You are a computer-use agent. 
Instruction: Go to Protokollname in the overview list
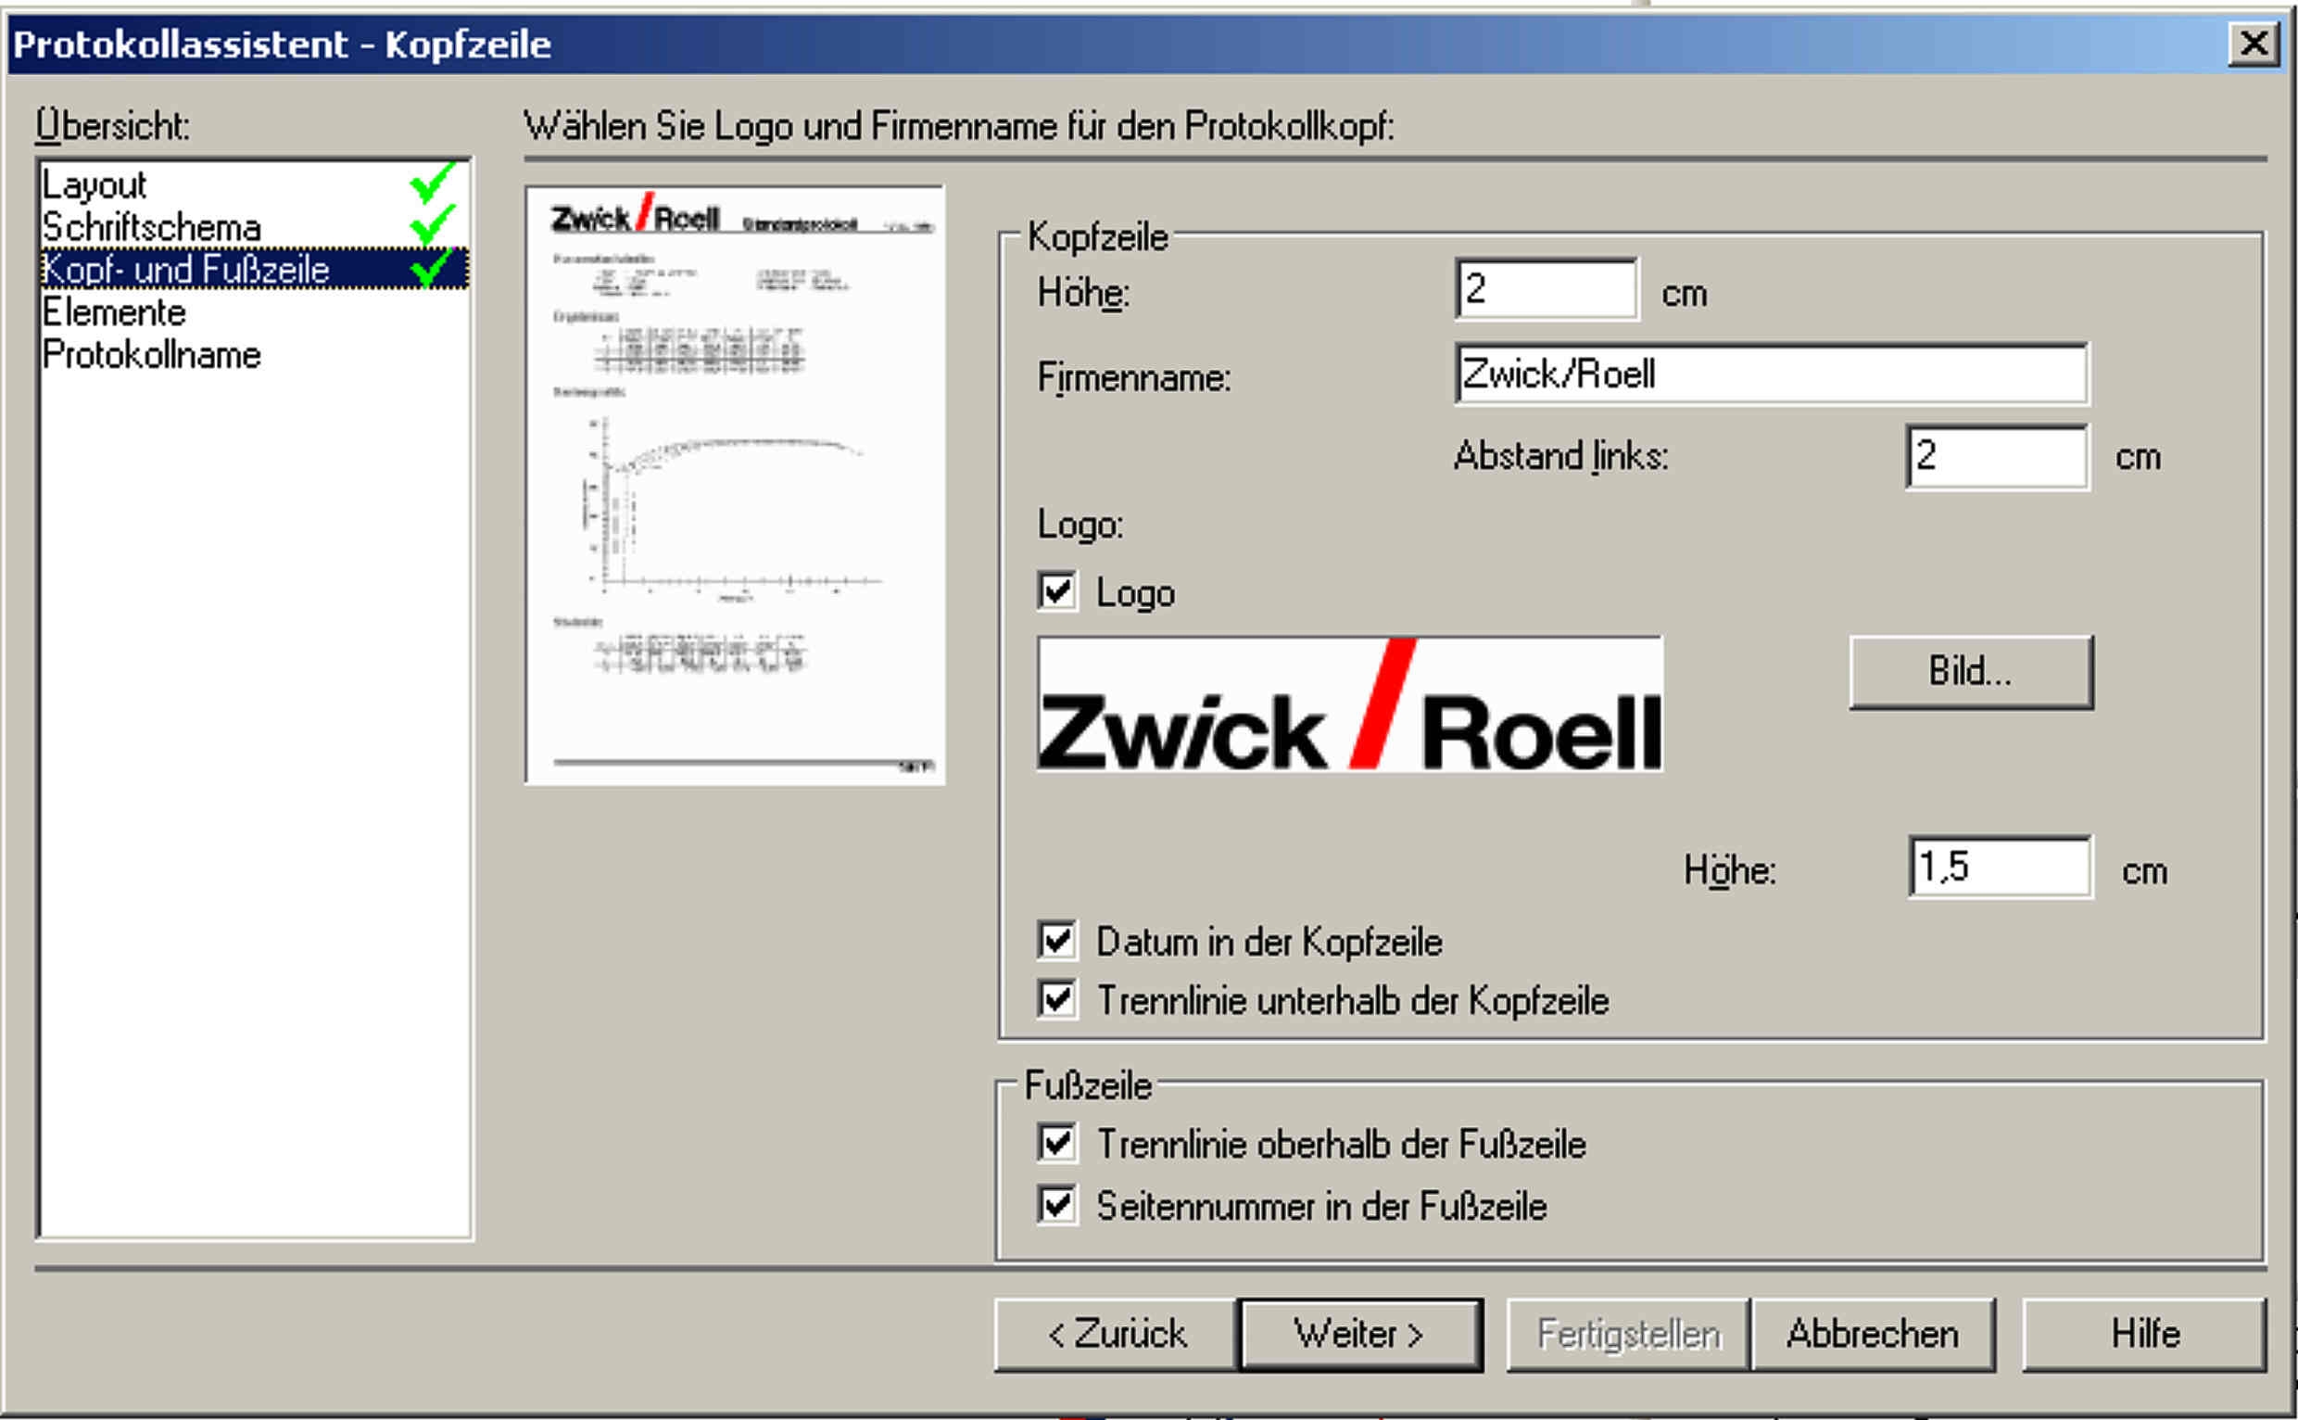coord(151,355)
